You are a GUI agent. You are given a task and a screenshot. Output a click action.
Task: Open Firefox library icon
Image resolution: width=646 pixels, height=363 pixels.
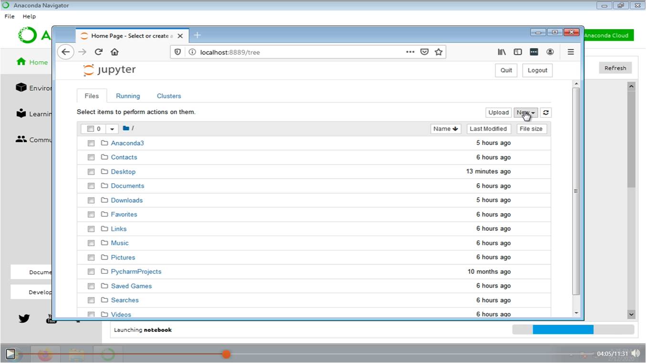click(x=501, y=52)
